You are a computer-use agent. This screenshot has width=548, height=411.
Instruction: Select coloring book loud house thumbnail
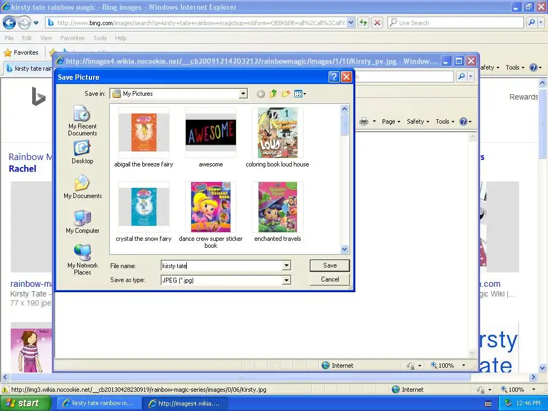(x=278, y=133)
